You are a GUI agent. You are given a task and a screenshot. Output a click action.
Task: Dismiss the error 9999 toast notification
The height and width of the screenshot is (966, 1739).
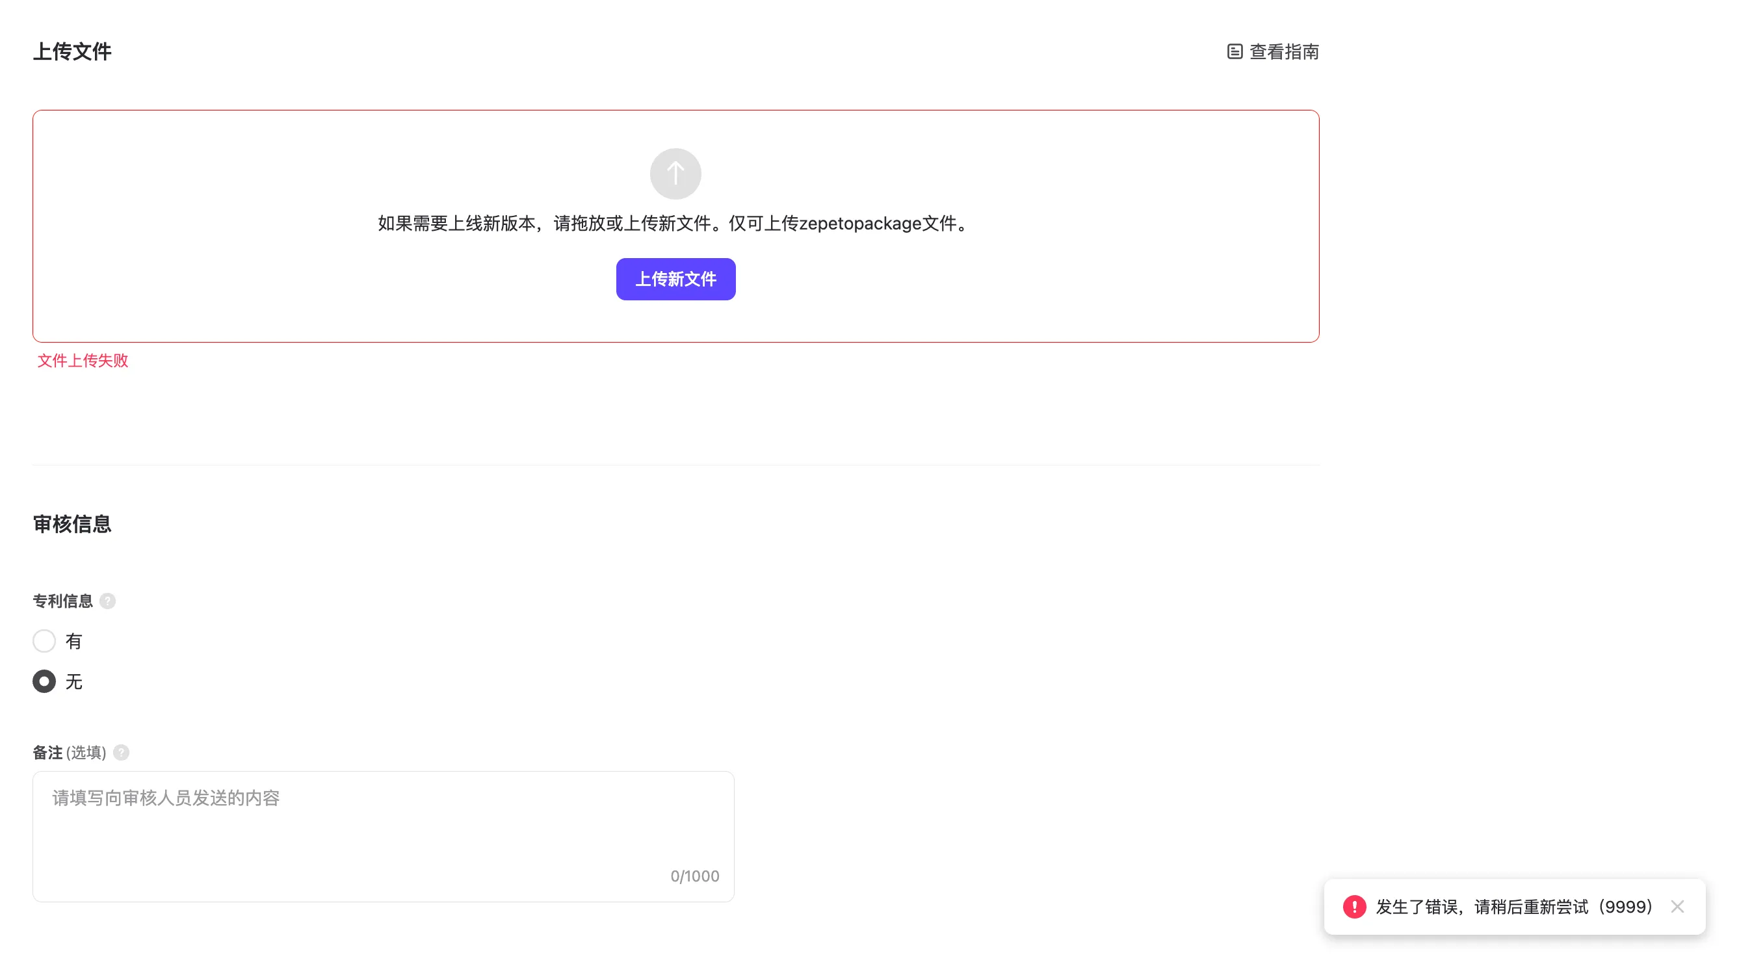click(x=1677, y=907)
